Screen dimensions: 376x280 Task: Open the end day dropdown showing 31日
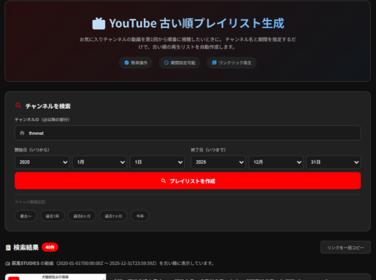[x=333, y=162]
